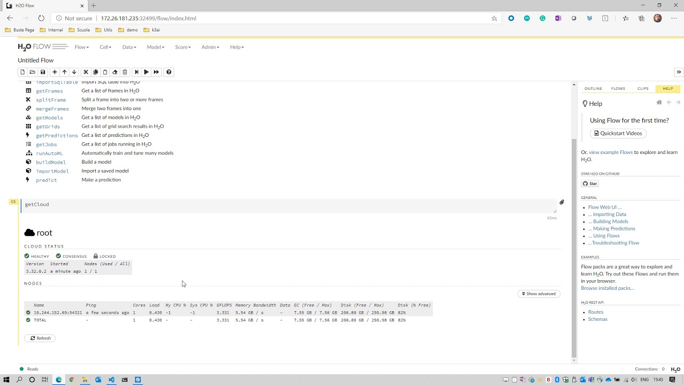Run all cells with fast-forward icon
This screenshot has width=684, height=385.
[x=156, y=72]
